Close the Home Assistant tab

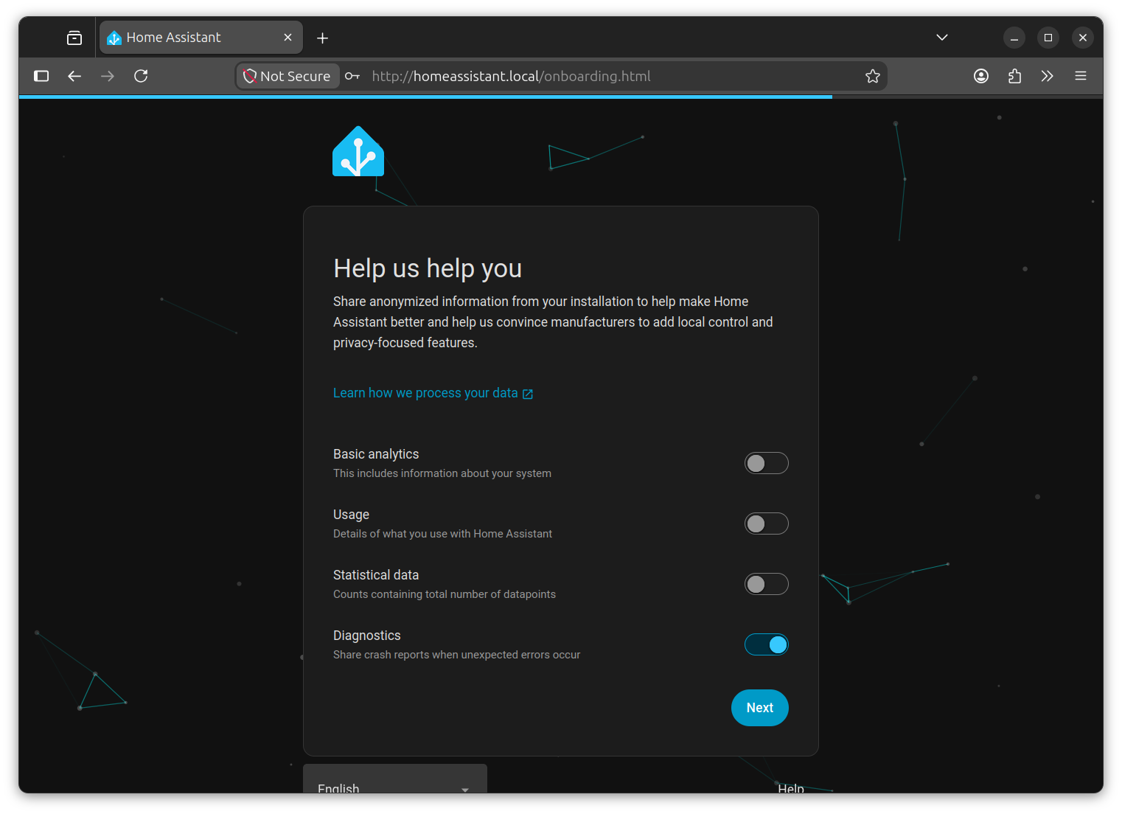click(x=288, y=37)
